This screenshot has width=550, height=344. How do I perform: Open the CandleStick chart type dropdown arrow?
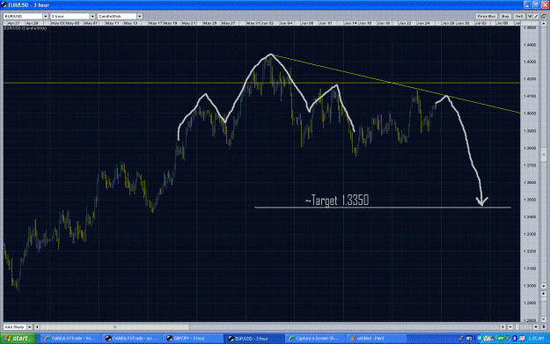pyautogui.click(x=140, y=16)
